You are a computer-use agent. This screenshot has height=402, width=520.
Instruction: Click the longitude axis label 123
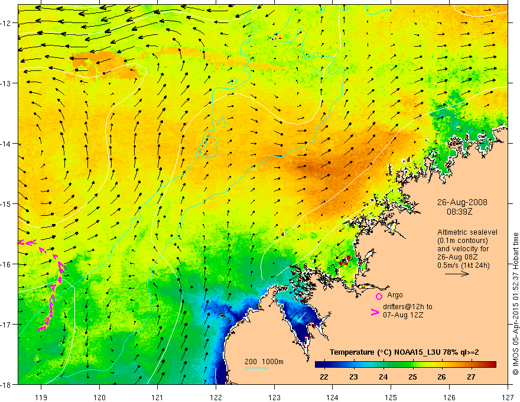pos(274,397)
